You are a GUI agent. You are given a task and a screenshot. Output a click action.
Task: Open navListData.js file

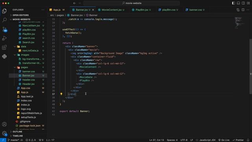click(30, 51)
